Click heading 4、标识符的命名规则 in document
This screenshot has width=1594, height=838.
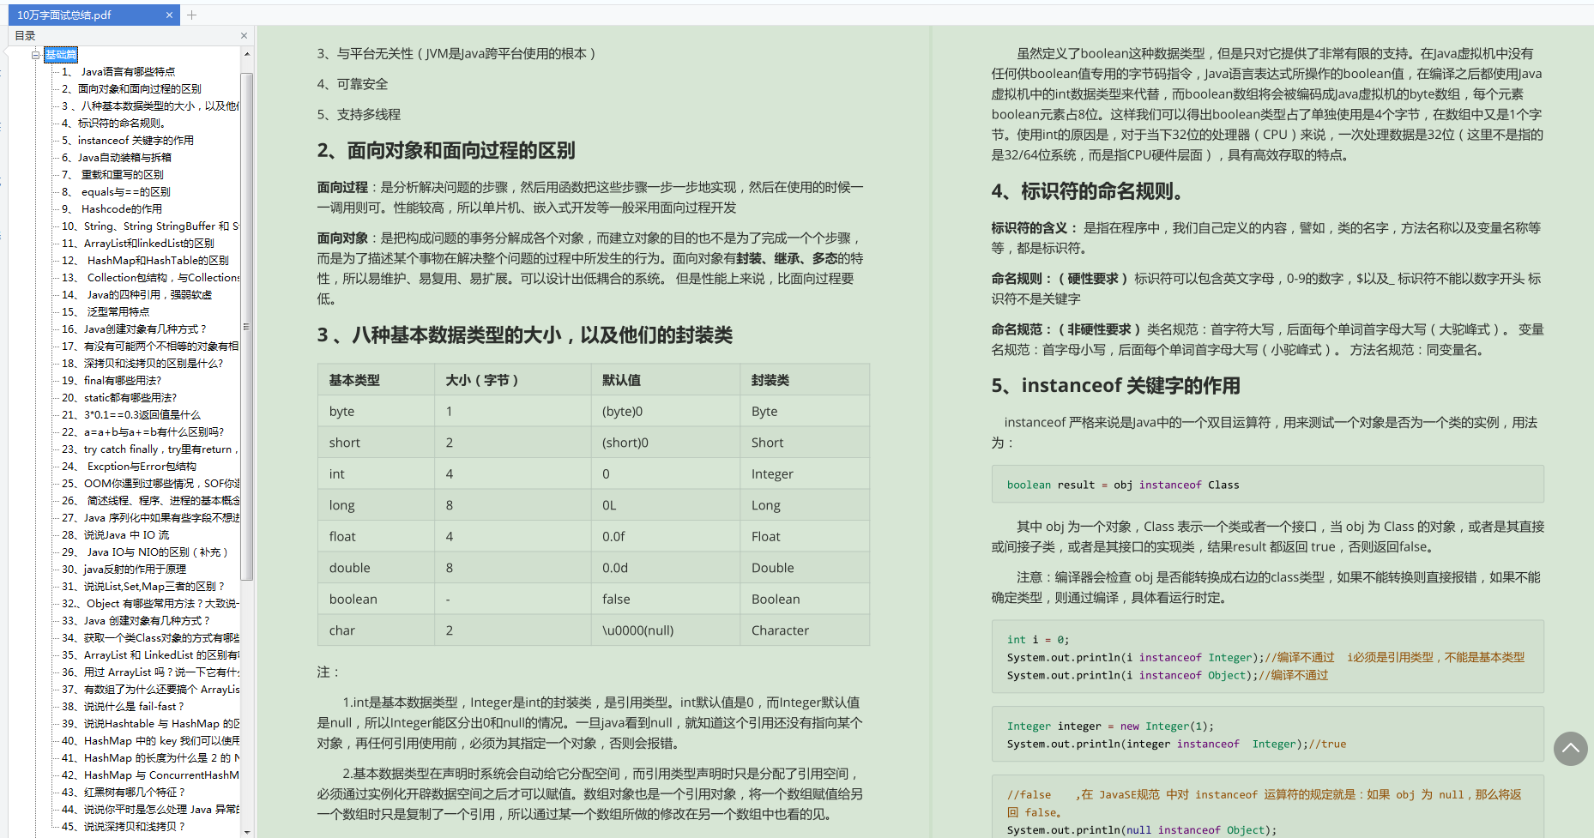[x=1087, y=191]
